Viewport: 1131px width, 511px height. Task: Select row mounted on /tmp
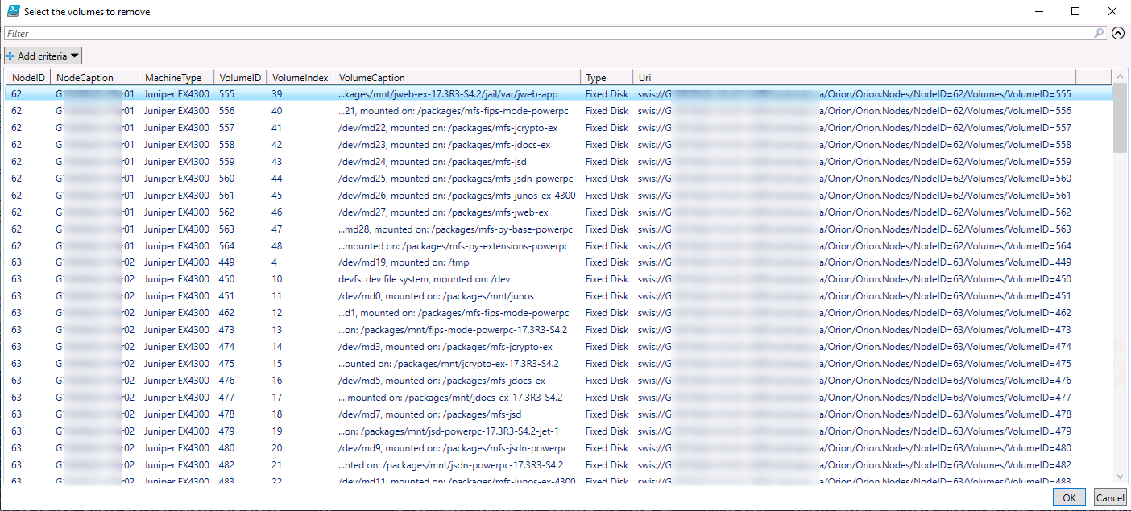[x=559, y=262]
